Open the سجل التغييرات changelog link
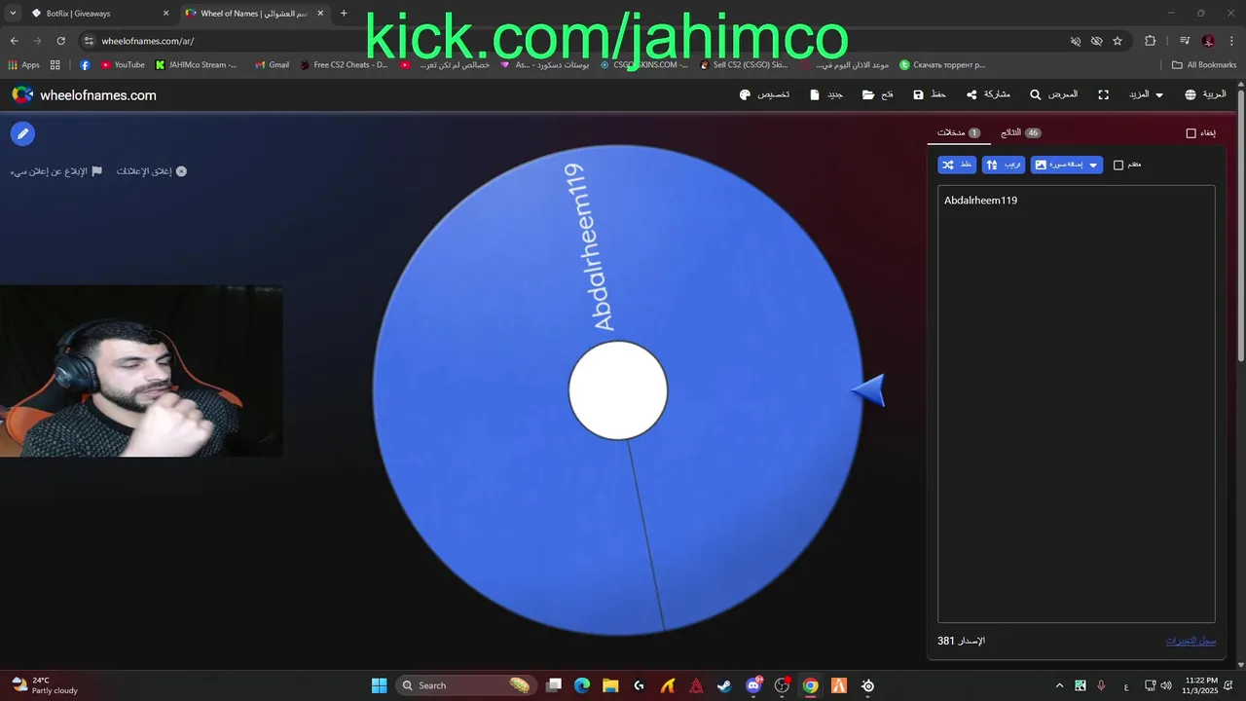Screen dimensions: 1246x701 [x=1191, y=641]
